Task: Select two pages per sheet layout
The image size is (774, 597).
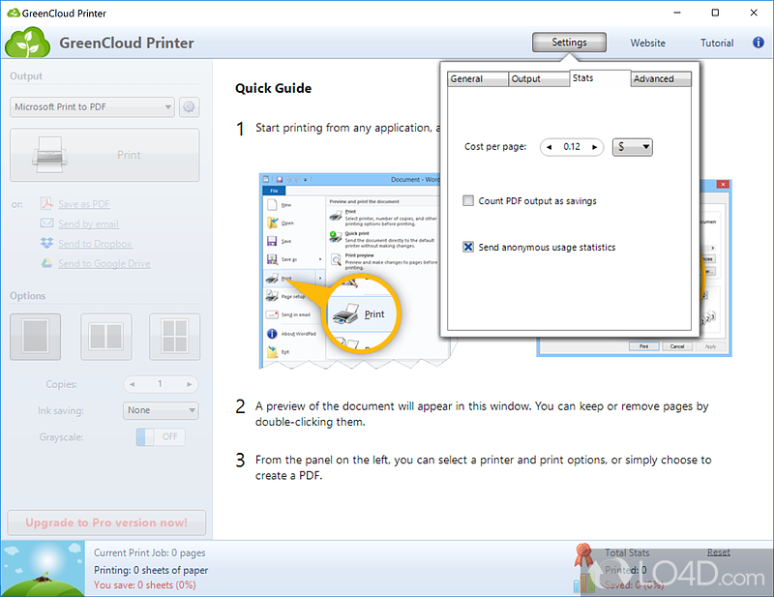Action: [106, 337]
